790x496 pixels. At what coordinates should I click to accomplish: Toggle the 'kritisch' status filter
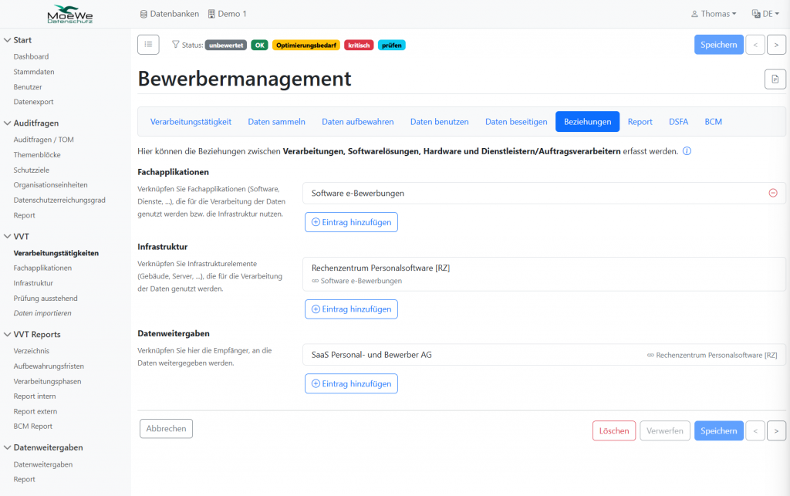tap(359, 45)
